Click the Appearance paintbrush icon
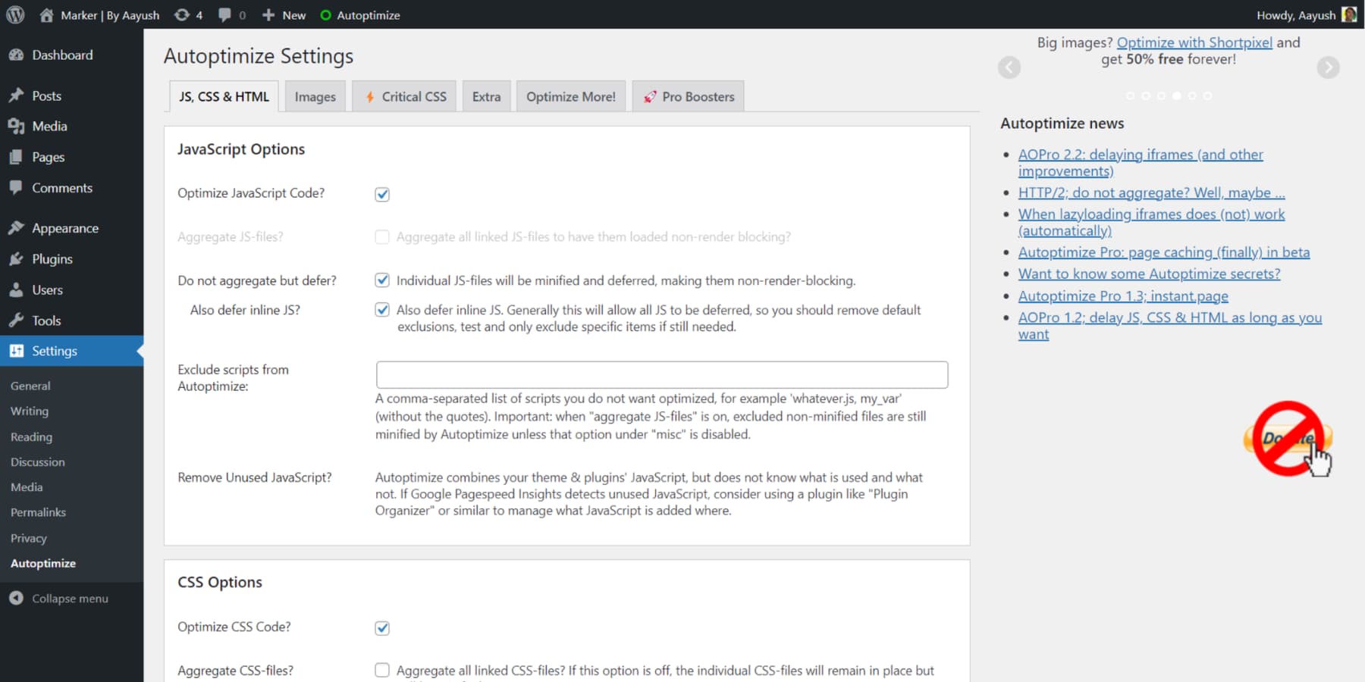This screenshot has height=682, width=1365. pos(17,227)
